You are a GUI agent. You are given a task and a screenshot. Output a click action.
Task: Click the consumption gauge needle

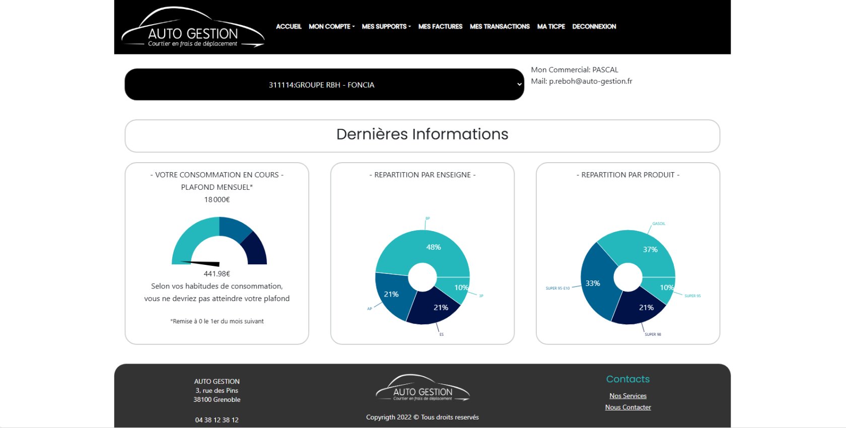click(x=200, y=263)
